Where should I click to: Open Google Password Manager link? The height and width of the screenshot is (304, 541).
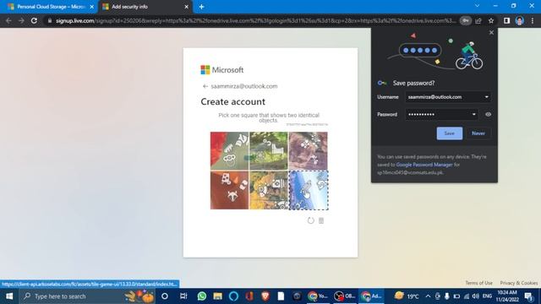[x=424, y=165]
